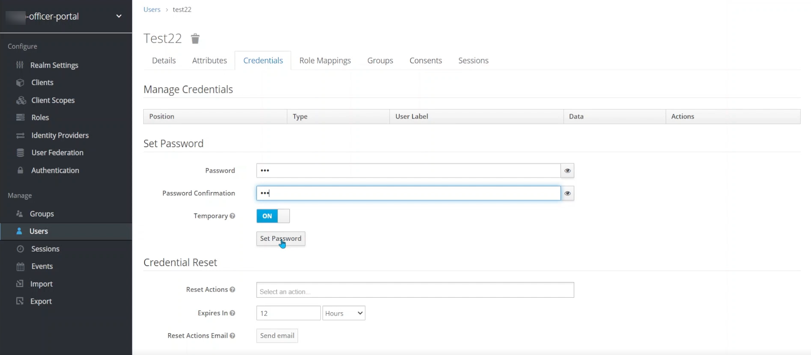Reveal the Password Confirmation field contents
Screen dimensions: 811x355
tap(567, 193)
